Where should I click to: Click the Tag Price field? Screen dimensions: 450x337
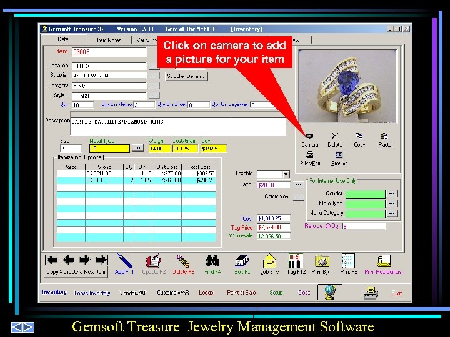tap(274, 227)
